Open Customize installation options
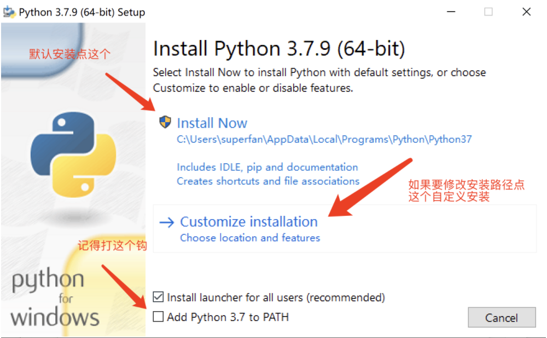 [x=249, y=222]
